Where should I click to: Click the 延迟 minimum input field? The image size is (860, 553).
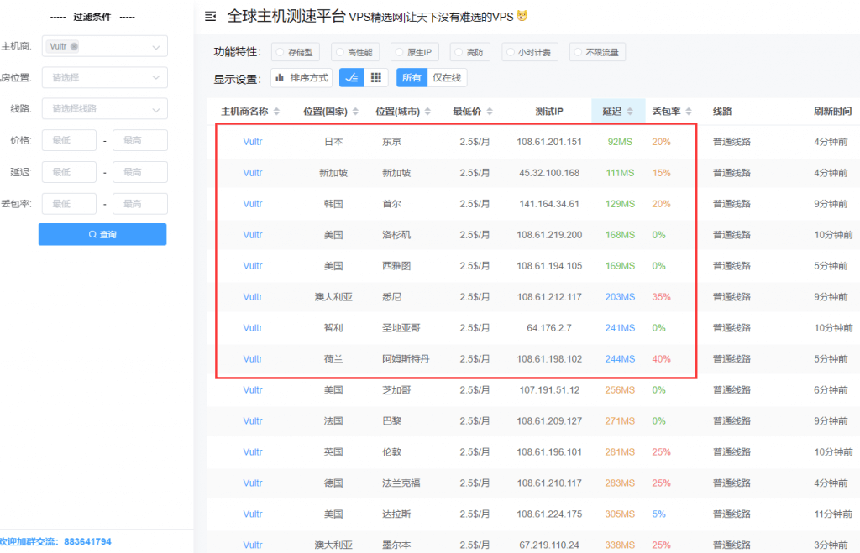click(69, 172)
